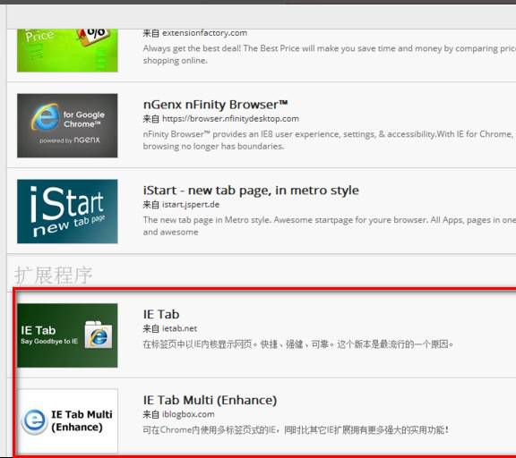Click the nGenx IE for Chrome thumbnail
Image resolution: width=516 pixels, height=458 pixels.
point(67,125)
